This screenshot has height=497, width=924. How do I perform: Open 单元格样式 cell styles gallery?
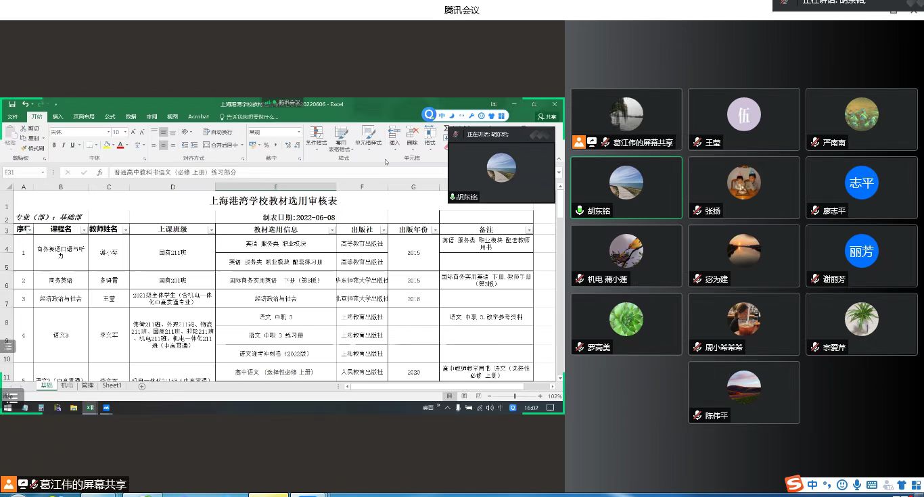tap(368, 137)
